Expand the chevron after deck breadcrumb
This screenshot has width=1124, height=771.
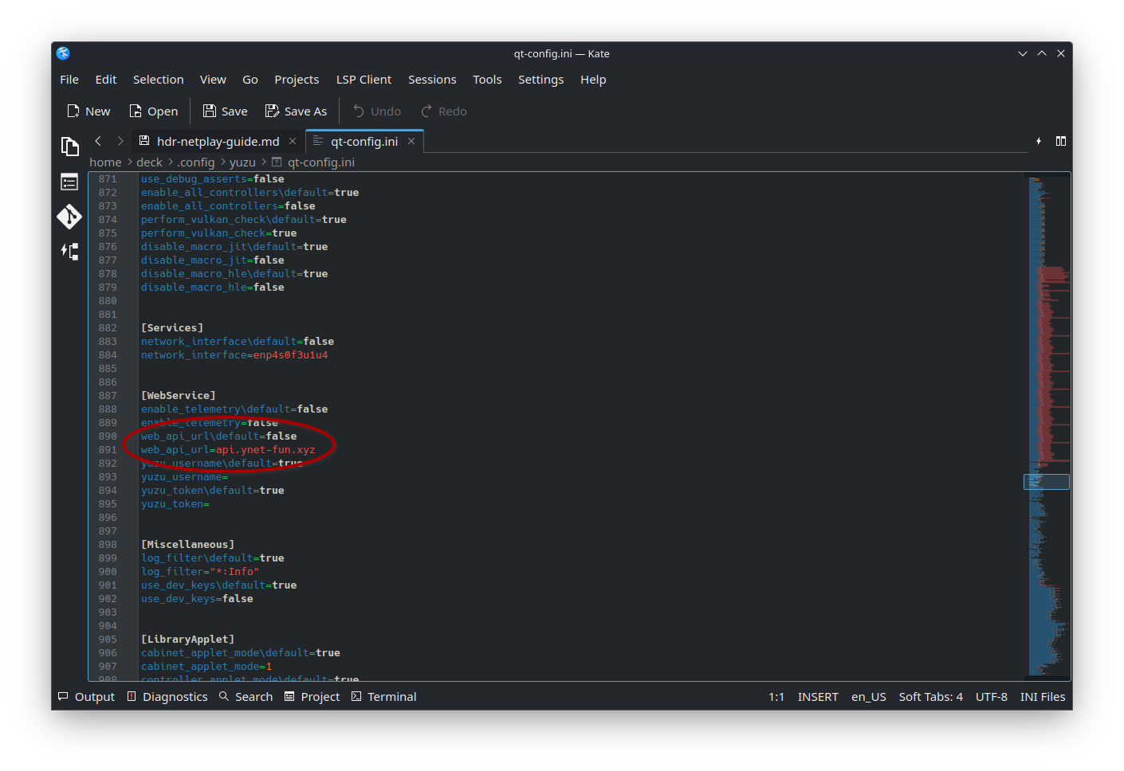[x=170, y=162]
